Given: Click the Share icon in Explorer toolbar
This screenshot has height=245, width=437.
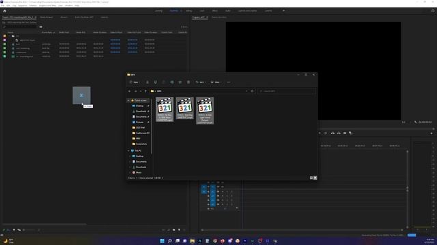Looking at the screenshot, I should tap(180, 82).
